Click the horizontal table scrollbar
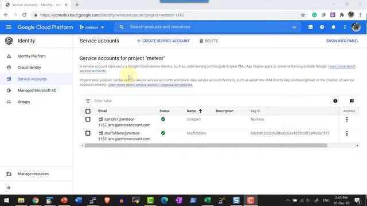This screenshot has width=367, height=206. (206, 145)
